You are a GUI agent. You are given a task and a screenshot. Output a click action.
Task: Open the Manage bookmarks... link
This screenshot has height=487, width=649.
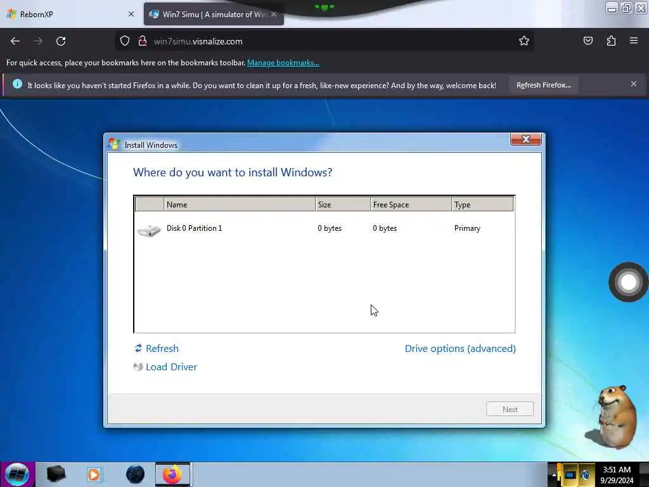(283, 63)
